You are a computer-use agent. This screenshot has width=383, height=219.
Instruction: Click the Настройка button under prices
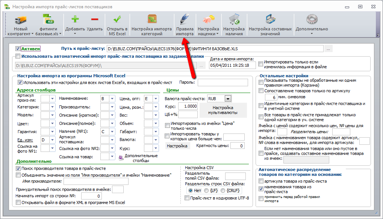point(177,146)
